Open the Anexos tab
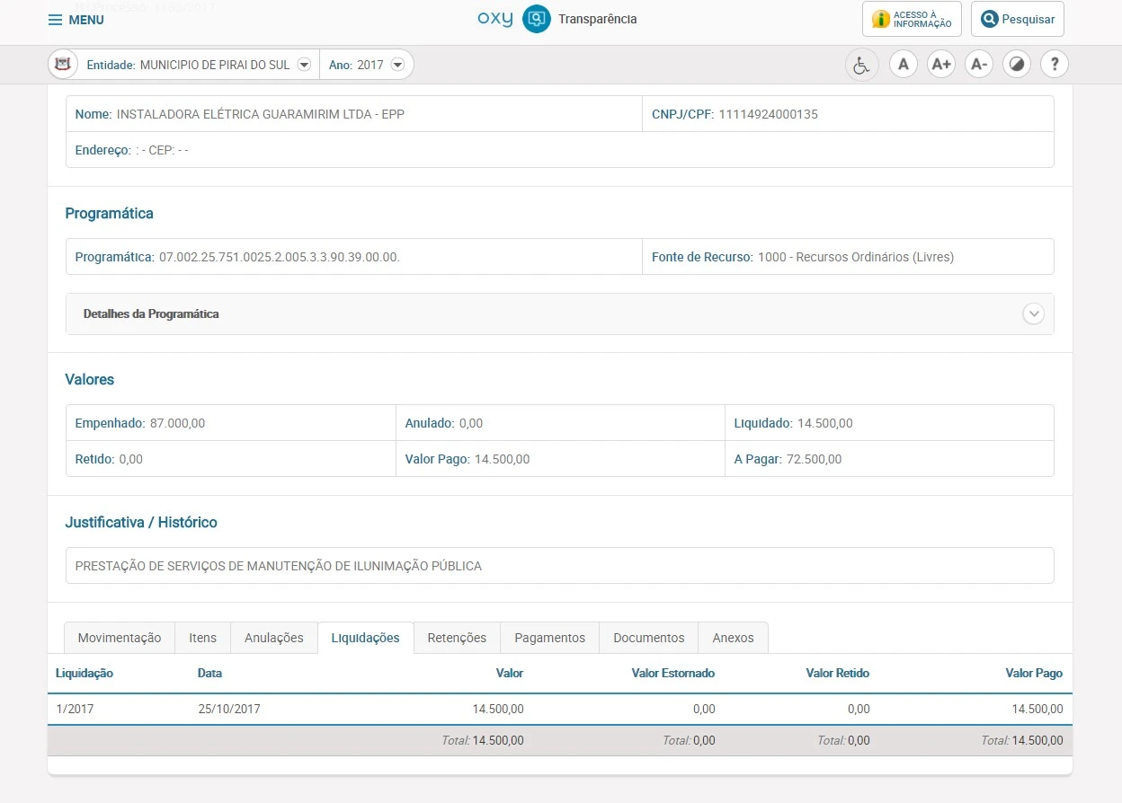The width and height of the screenshot is (1122, 803). (x=733, y=638)
